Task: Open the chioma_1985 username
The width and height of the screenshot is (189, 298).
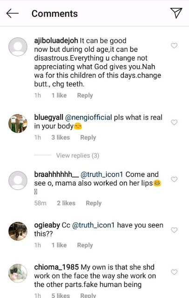Action: (56, 267)
